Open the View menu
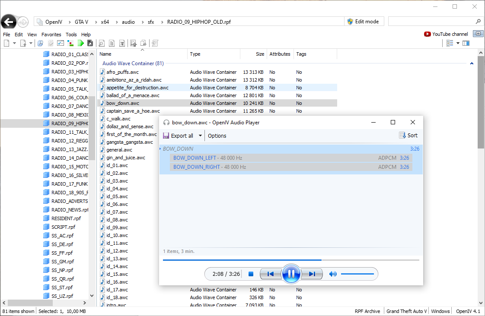 [x=32, y=35]
